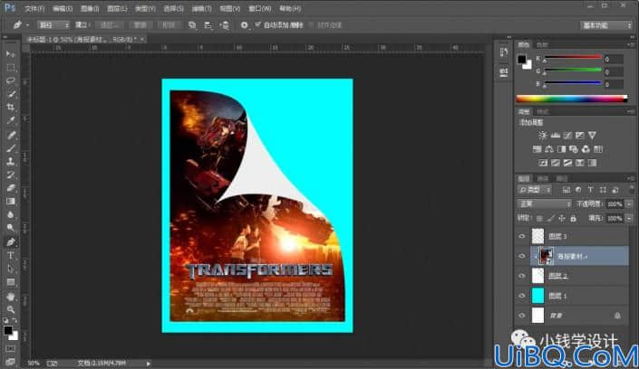Select the Blur tool

click(11, 215)
